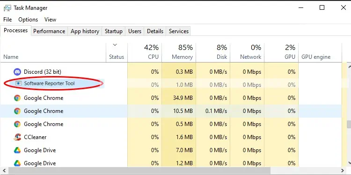Maximize the Task Manager window
Viewport: 351px width, 175px height.
pyautogui.click(x=322, y=7)
